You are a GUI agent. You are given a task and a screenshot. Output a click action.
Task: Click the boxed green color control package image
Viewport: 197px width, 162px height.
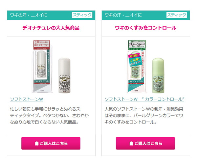tap(137, 67)
